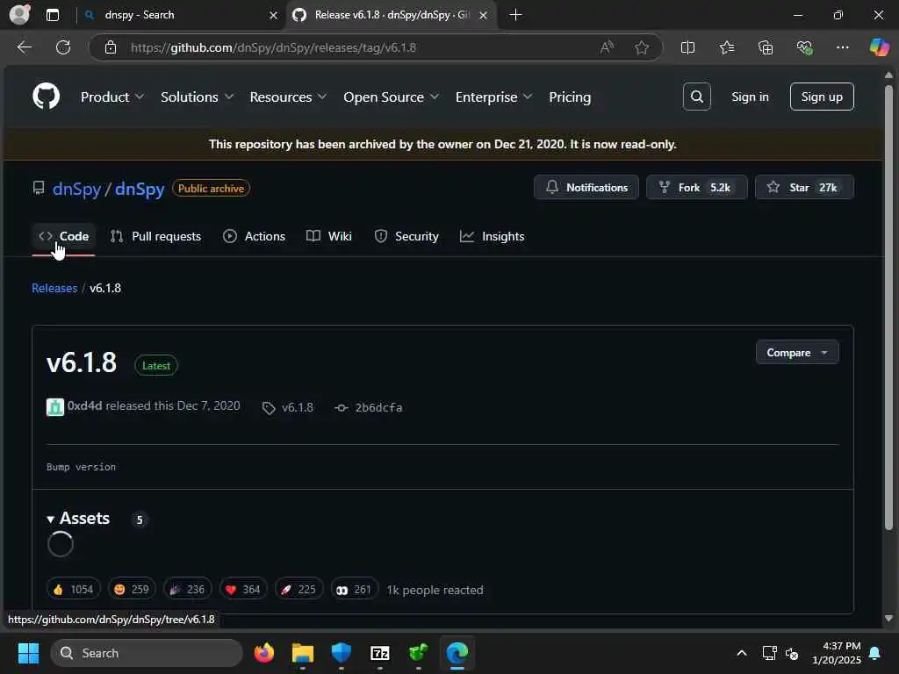Image resolution: width=899 pixels, height=674 pixels.
Task: Activate Read aloud icon in address bar
Action: point(607,47)
